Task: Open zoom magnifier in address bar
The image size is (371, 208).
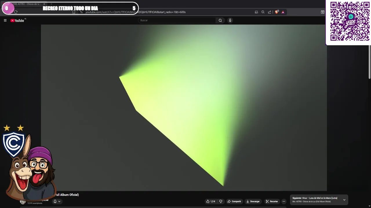Action: (263, 12)
